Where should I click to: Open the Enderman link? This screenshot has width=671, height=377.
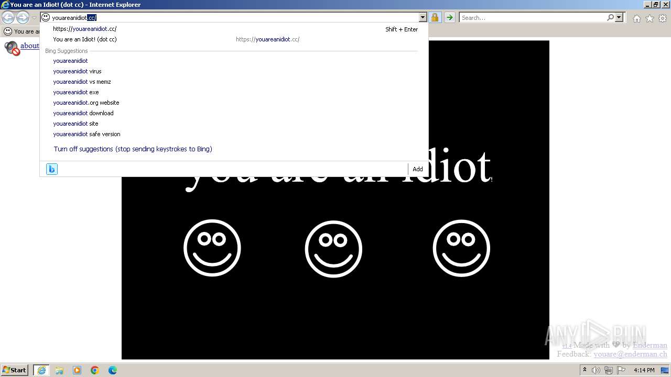(x=650, y=345)
